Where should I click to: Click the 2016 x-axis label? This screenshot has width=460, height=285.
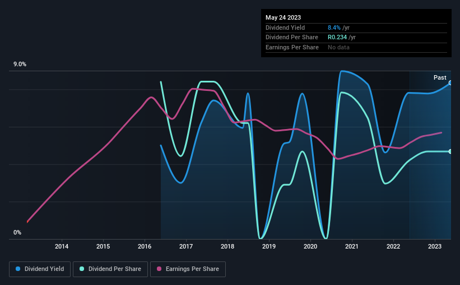145,246
